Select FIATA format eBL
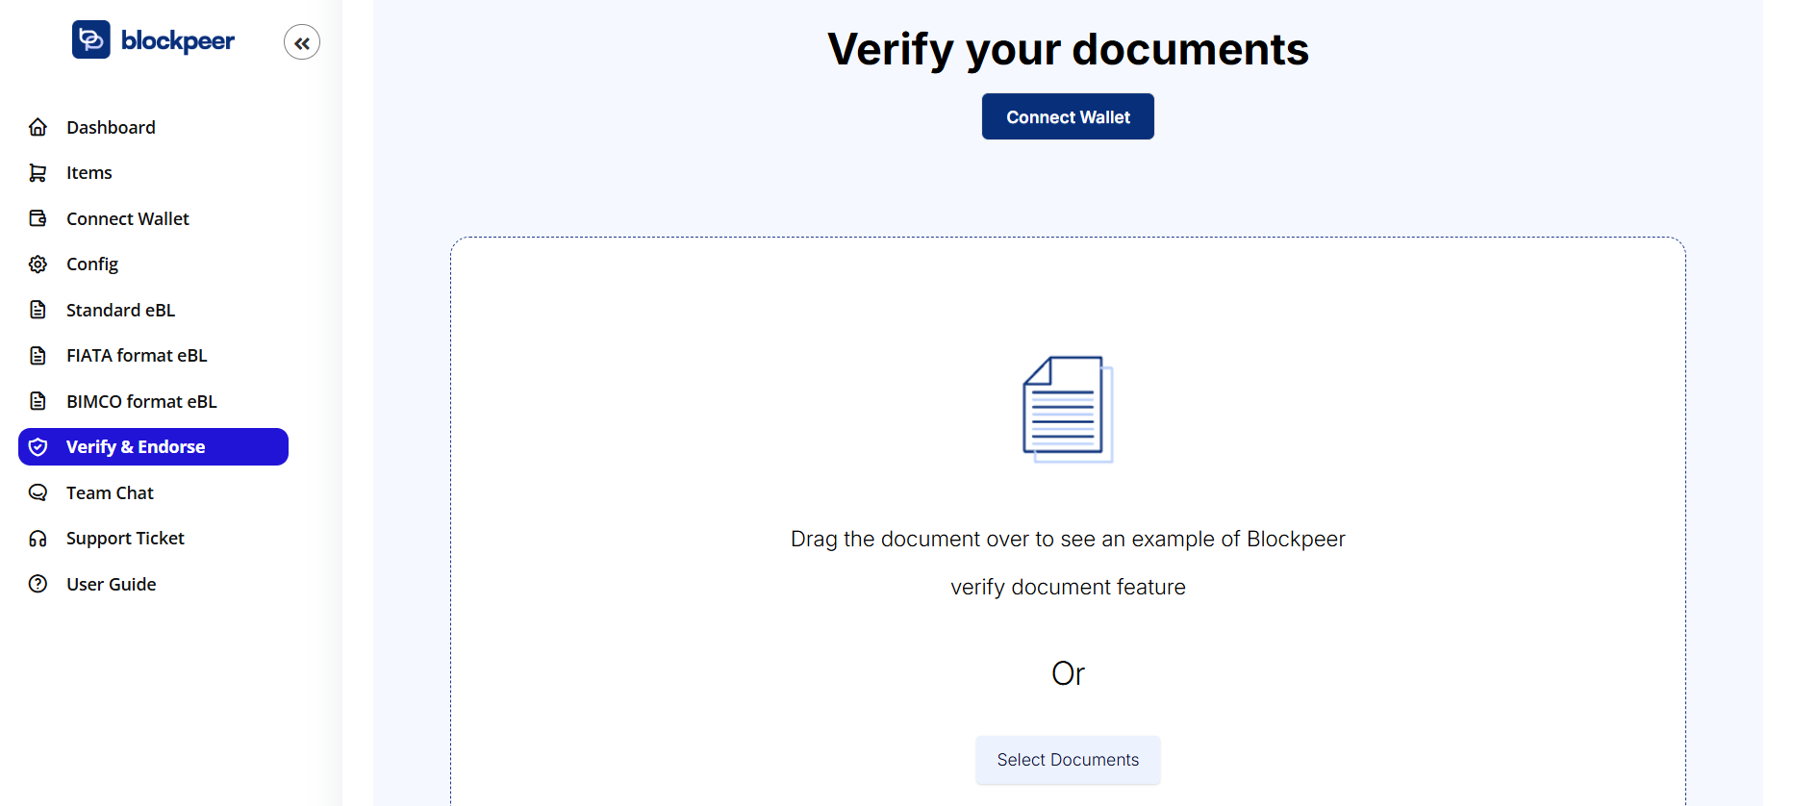 pos(153,356)
